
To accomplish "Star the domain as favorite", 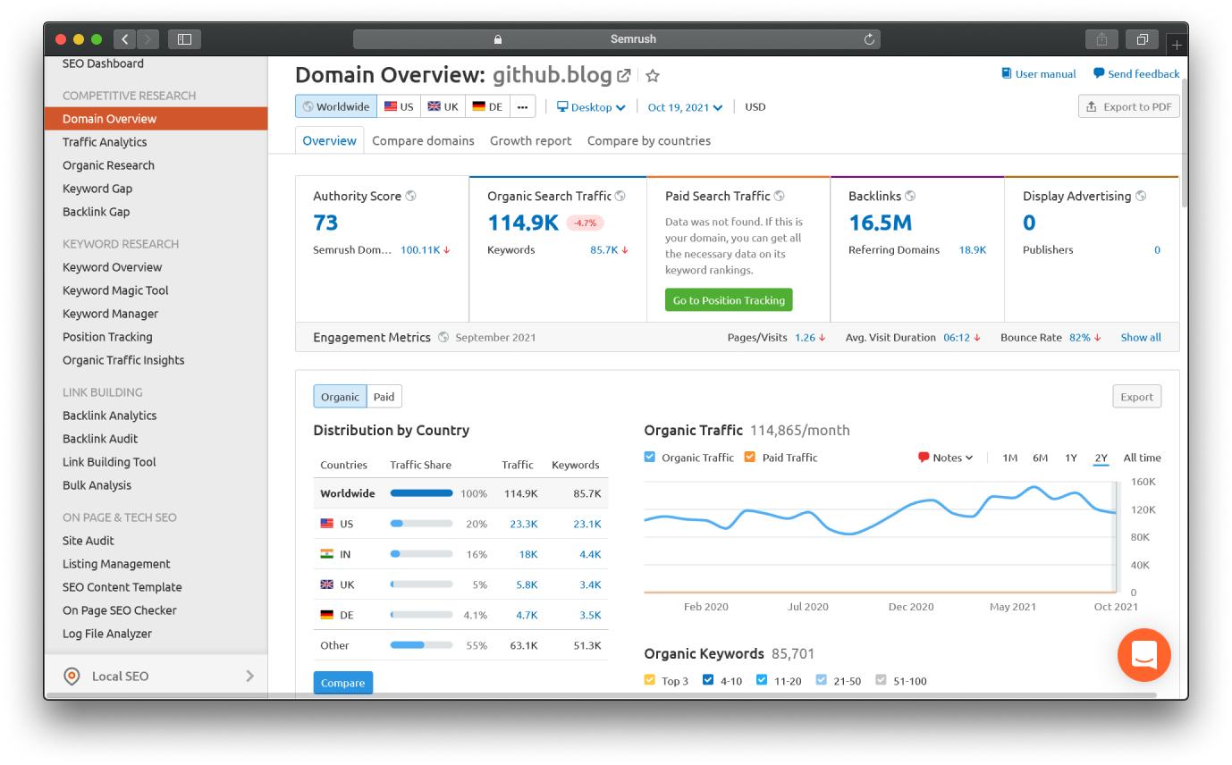I will [x=653, y=76].
